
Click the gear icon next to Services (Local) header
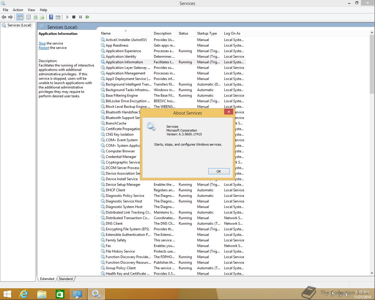pyautogui.click(x=42, y=27)
